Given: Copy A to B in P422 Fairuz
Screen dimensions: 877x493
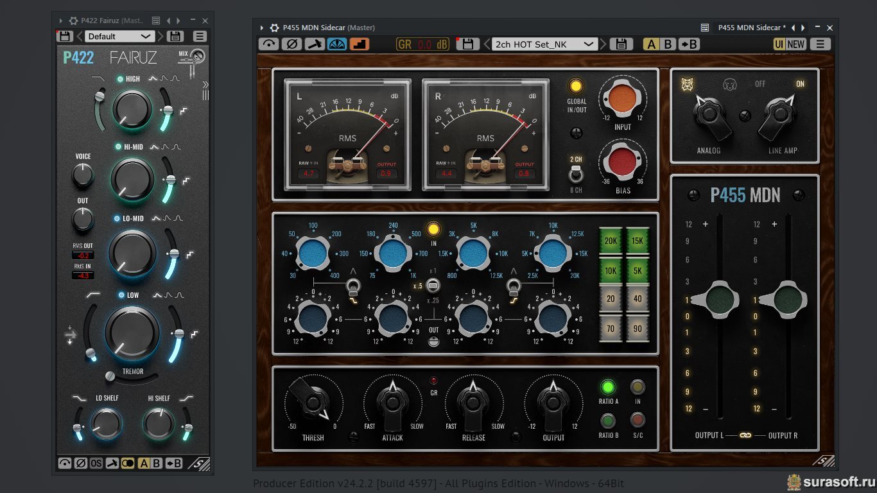Looking at the screenshot, I should coord(174,463).
